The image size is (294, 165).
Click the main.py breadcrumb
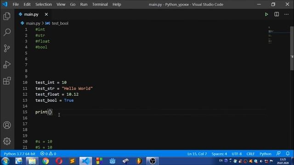tap(33, 23)
